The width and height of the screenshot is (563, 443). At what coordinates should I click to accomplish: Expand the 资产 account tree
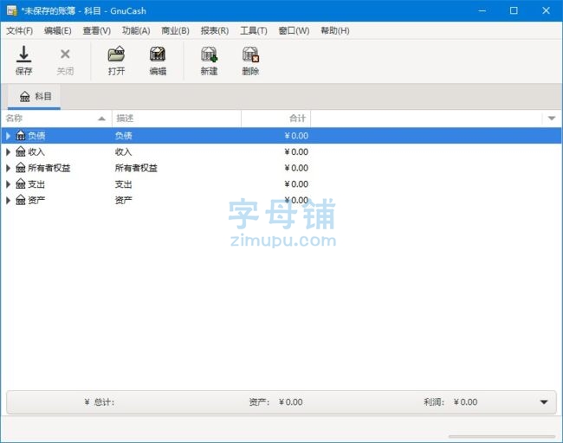point(8,200)
